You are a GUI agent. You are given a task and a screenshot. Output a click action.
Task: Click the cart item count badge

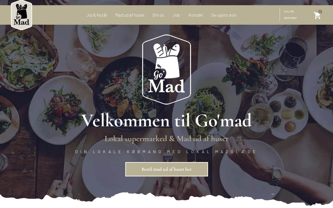(x=320, y=12)
